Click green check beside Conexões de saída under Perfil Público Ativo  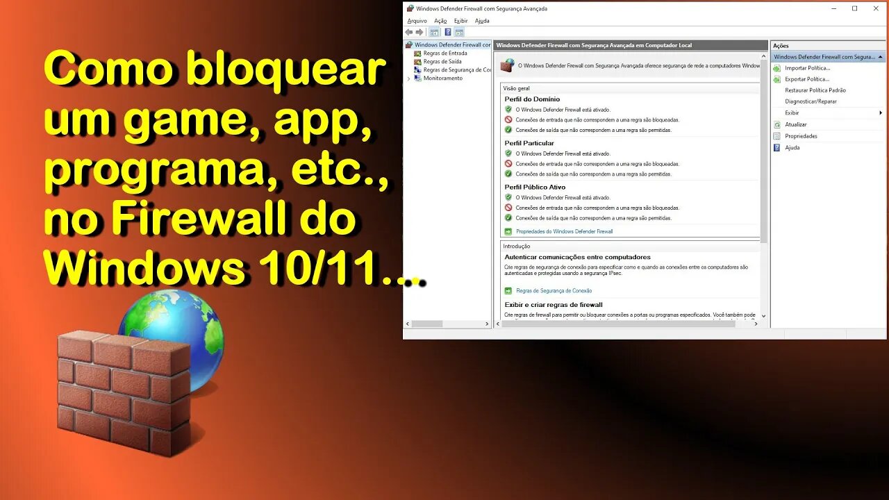point(508,218)
